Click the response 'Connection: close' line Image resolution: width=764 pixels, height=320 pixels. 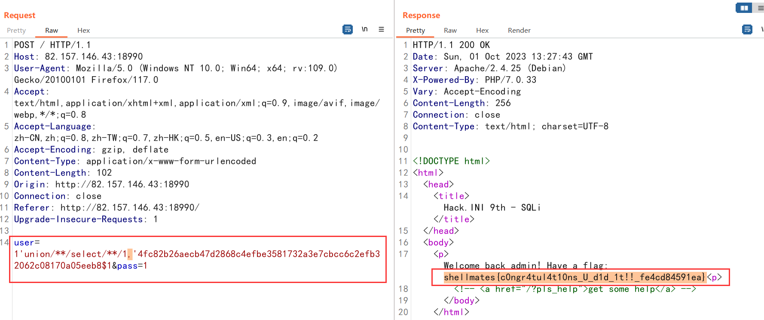click(456, 115)
